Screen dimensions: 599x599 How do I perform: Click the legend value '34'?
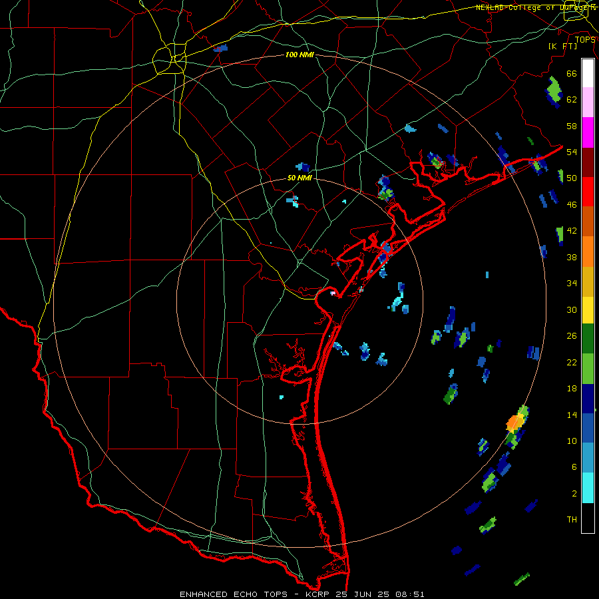click(x=572, y=284)
